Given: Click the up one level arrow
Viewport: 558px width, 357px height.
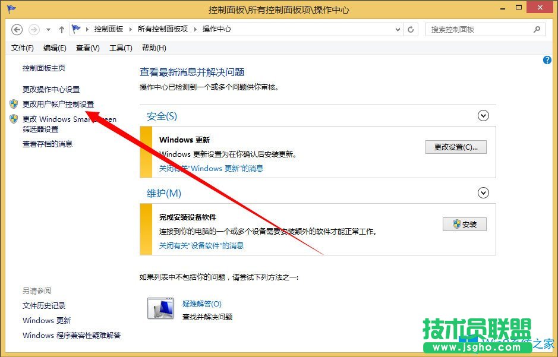Looking at the screenshot, I should (62, 29).
